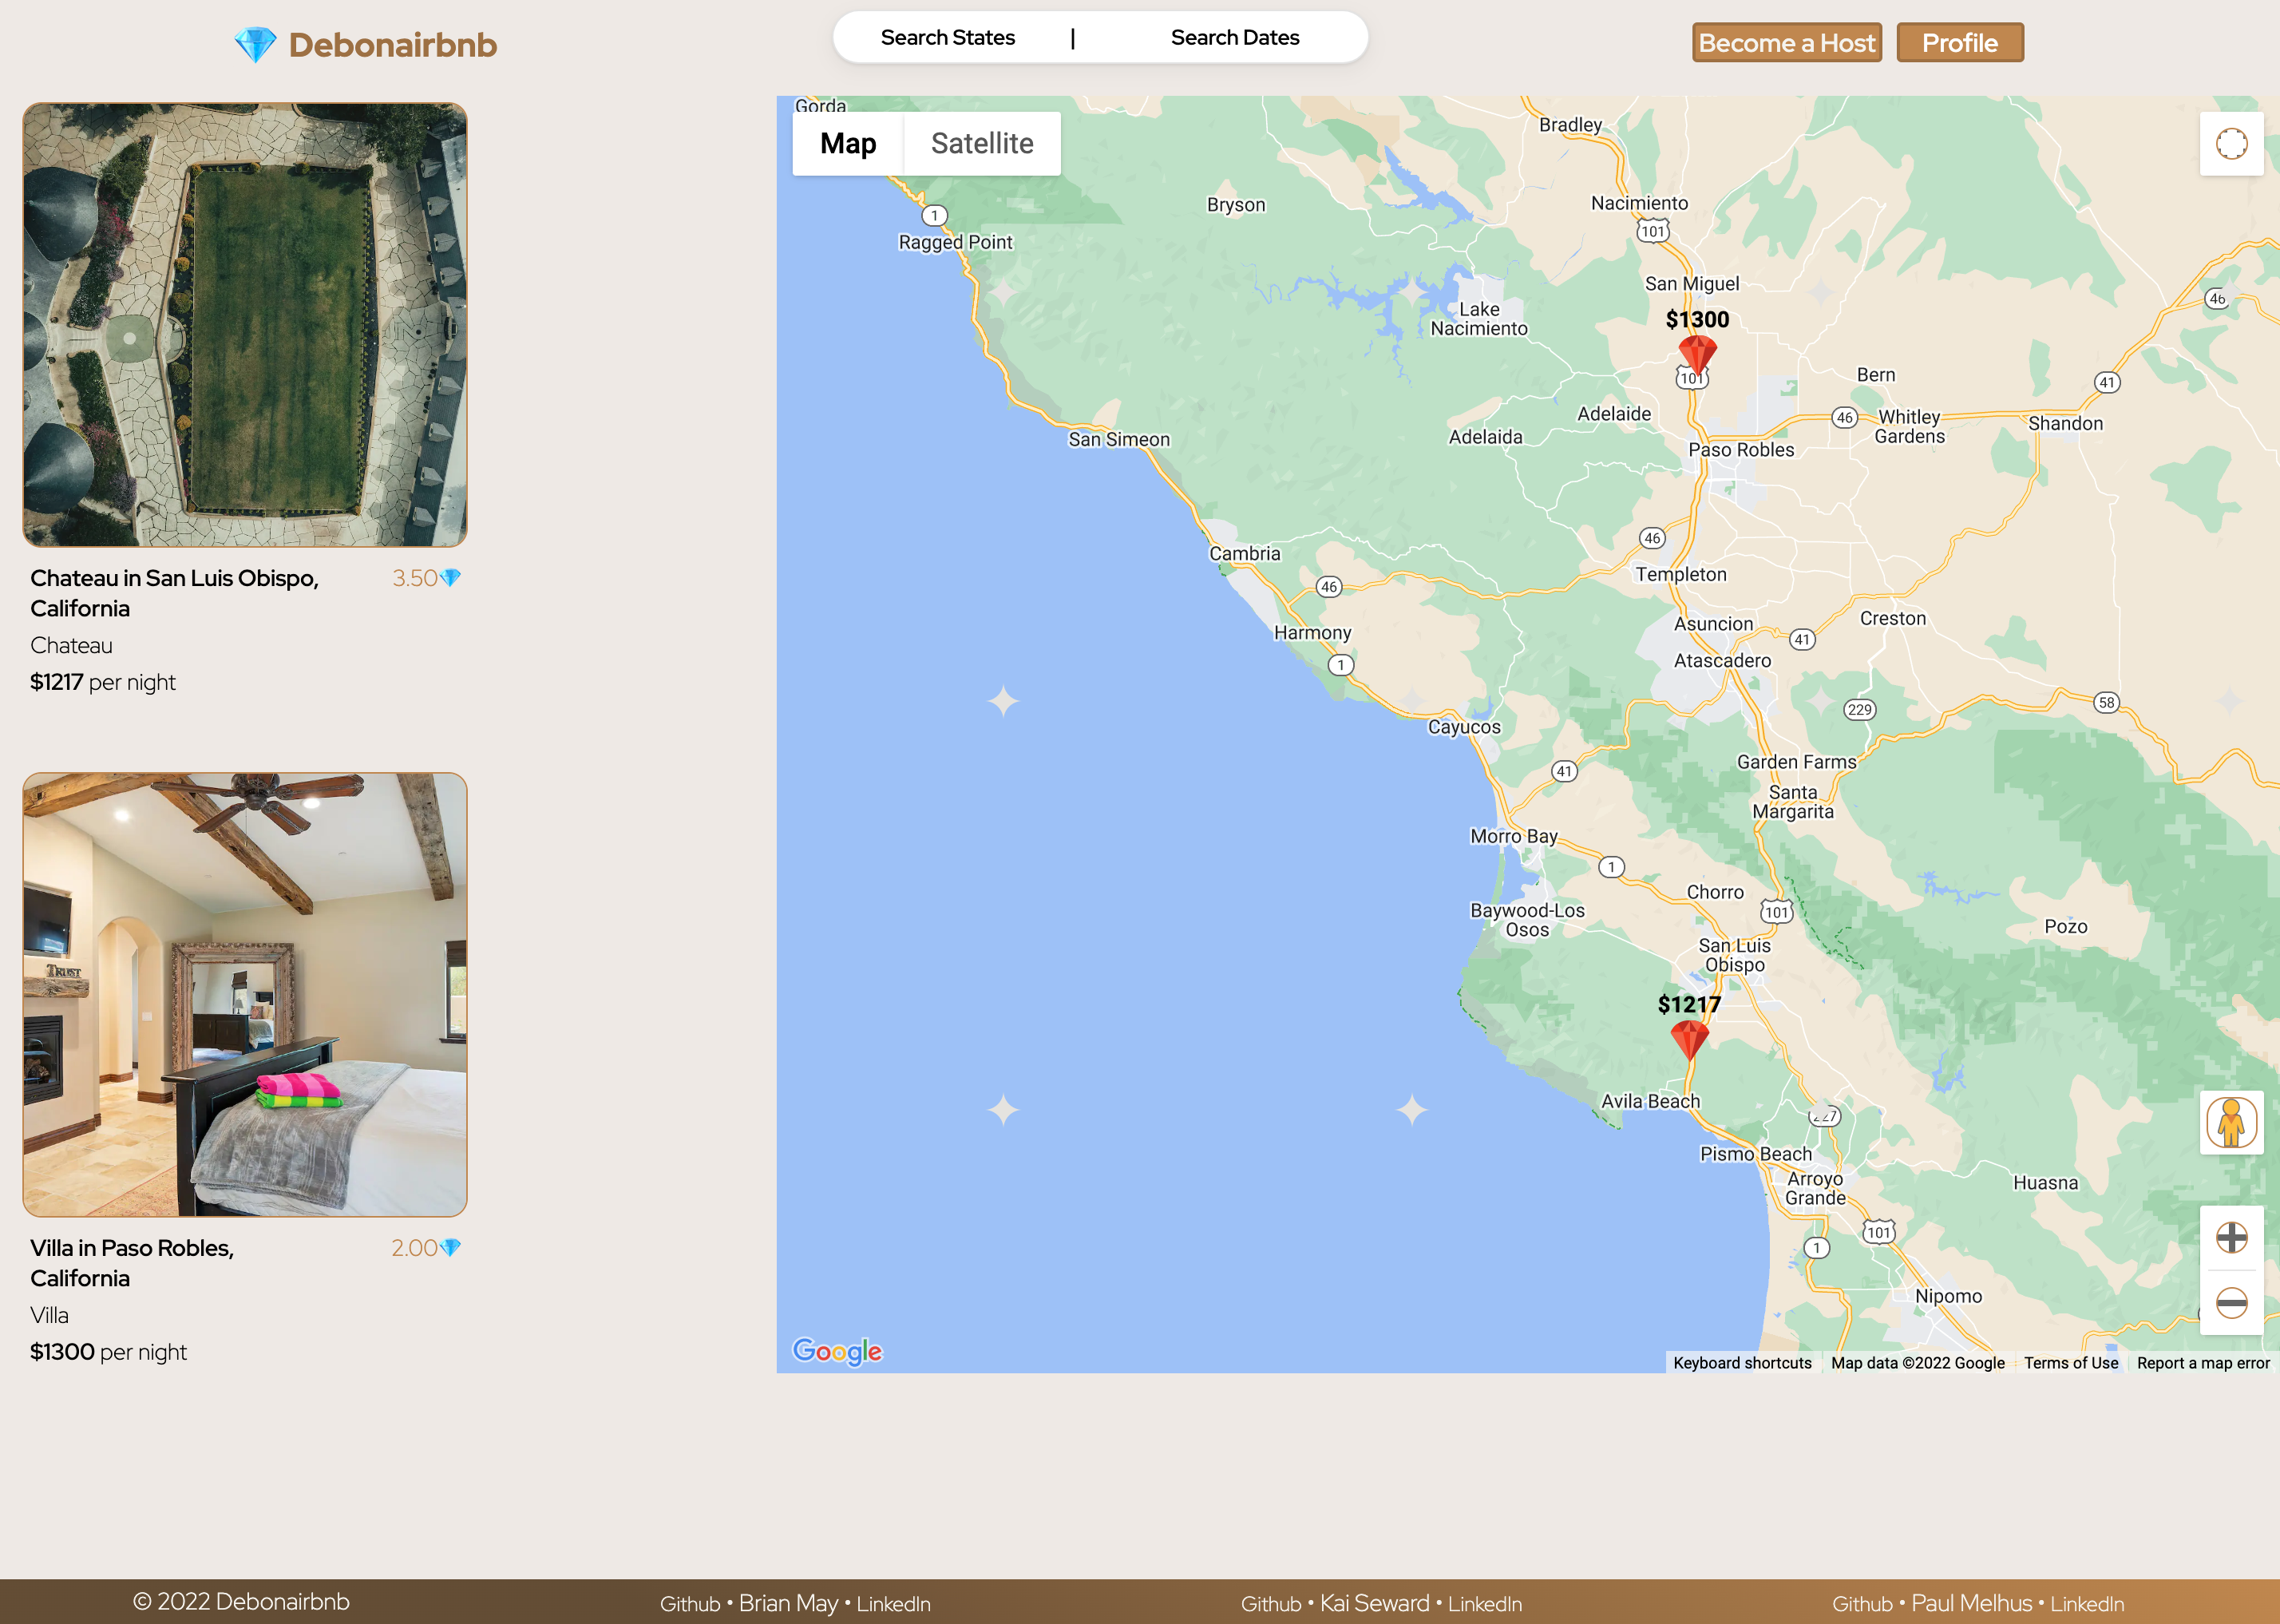Image resolution: width=2280 pixels, height=1624 pixels.
Task: Click the Street View pegman icon
Action: click(x=2231, y=1123)
